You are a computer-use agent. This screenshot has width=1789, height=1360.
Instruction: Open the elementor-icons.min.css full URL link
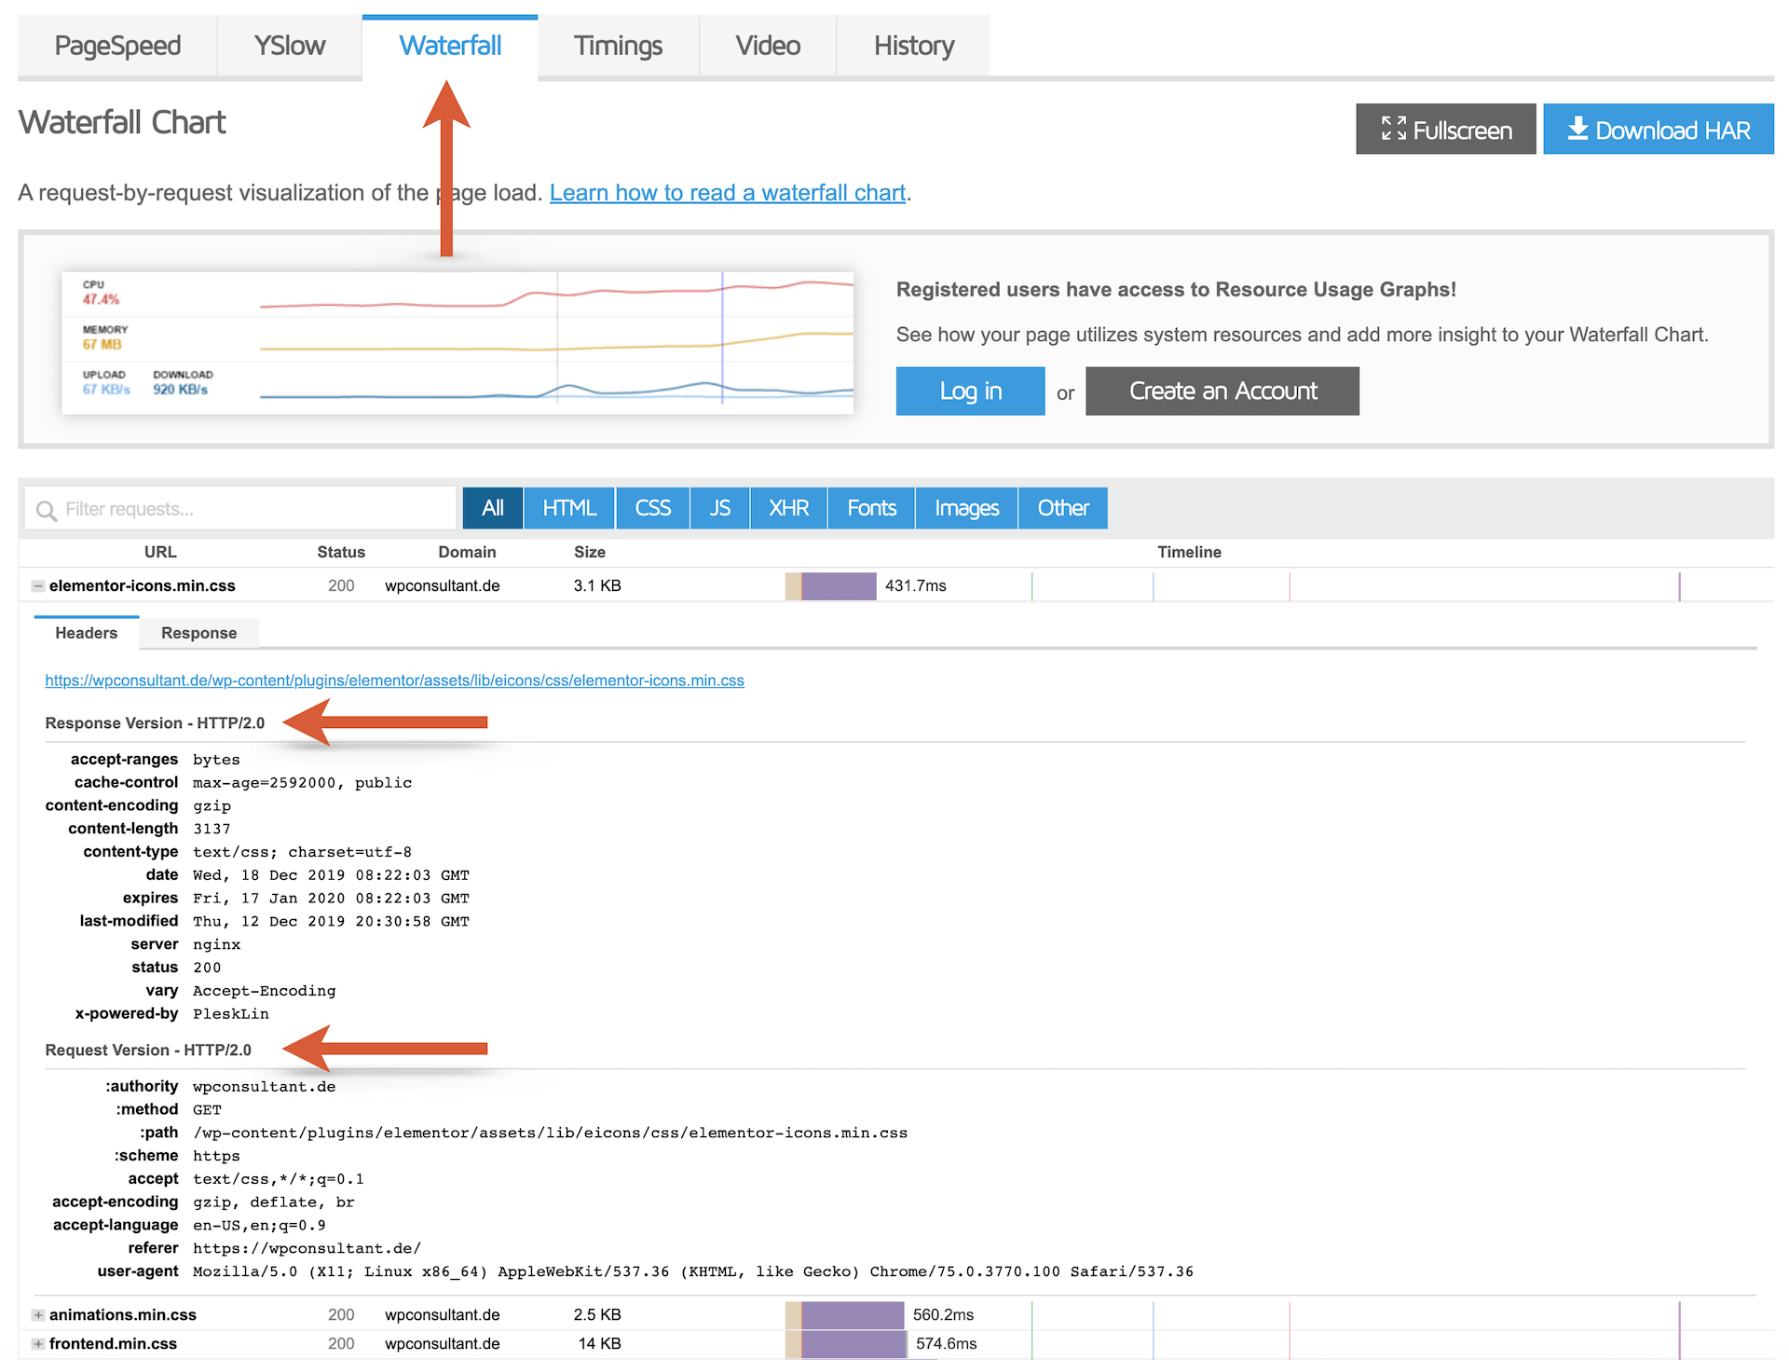(x=394, y=680)
